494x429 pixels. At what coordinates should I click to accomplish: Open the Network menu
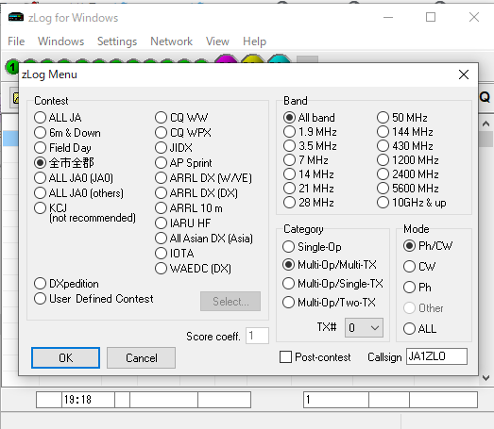pos(171,41)
